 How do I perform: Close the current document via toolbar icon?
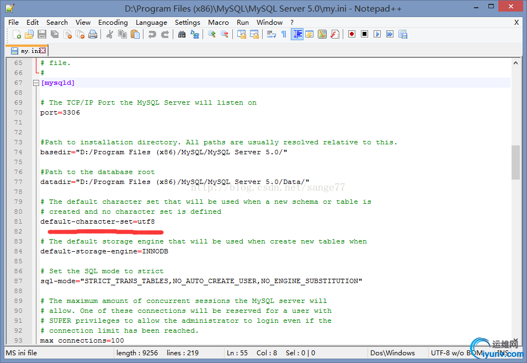67,34
